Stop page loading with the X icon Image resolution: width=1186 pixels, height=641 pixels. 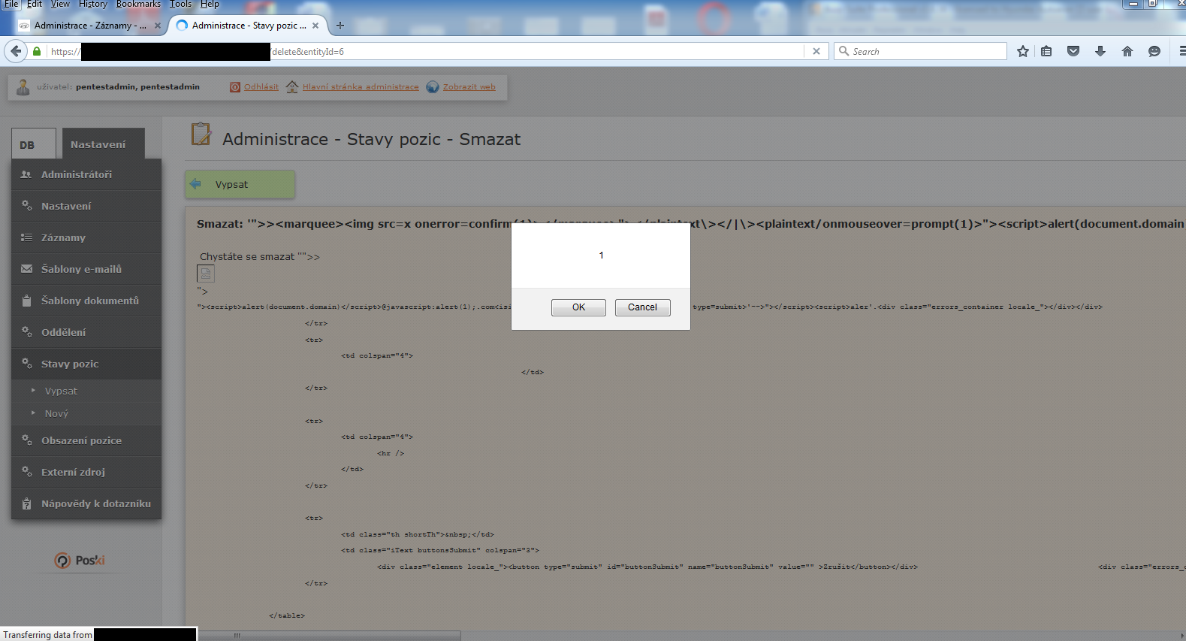816,51
